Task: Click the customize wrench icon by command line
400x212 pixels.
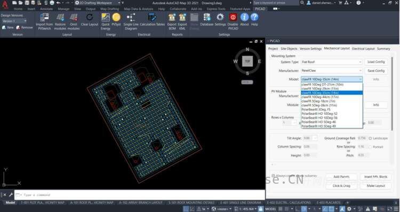Action: 11,194
